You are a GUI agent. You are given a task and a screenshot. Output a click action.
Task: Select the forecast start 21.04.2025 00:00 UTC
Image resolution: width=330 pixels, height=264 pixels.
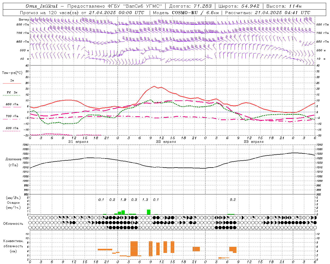pos(117,13)
